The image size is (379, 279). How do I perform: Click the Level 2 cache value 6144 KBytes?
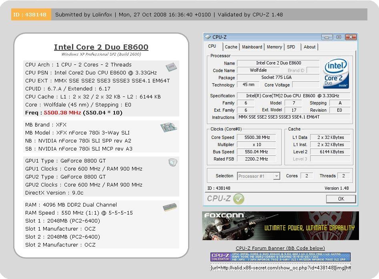click(330, 152)
